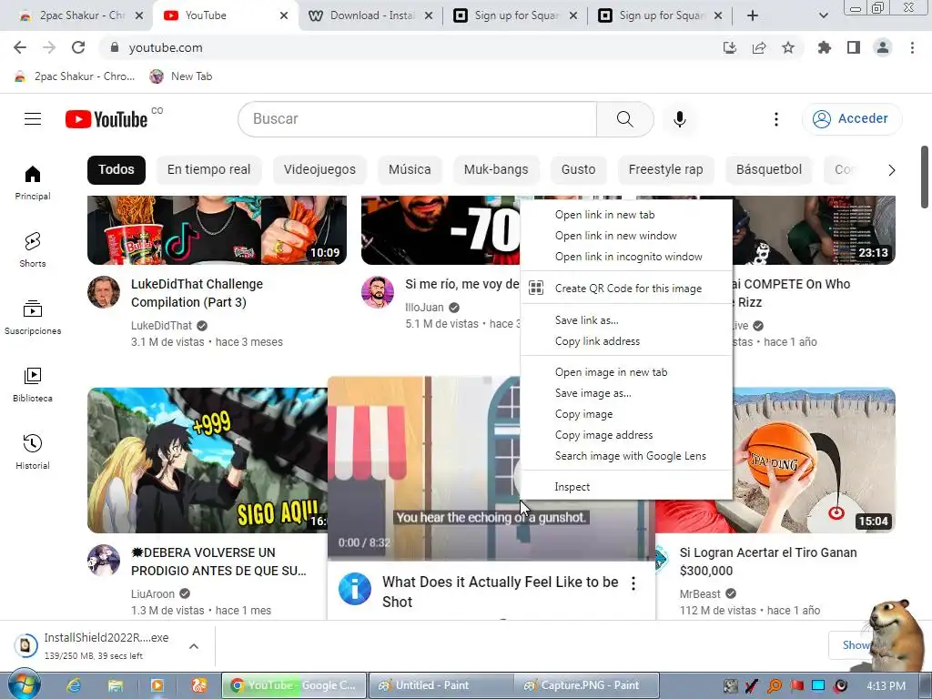Open MrBeast channel name link
The height and width of the screenshot is (699, 932).
[700, 593]
